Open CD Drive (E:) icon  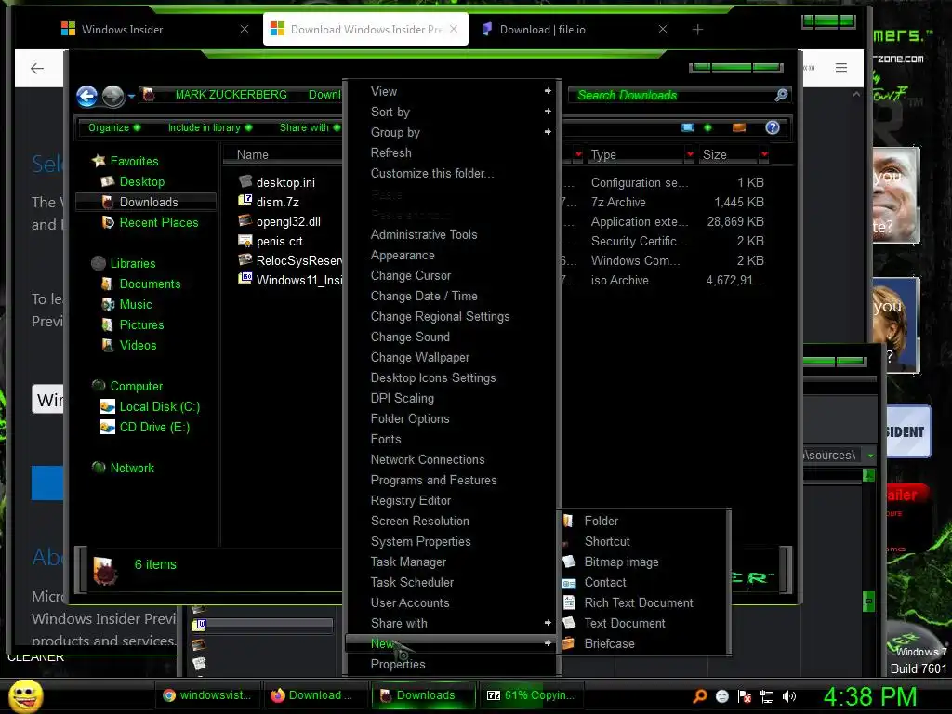pyautogui.click(x=108, y=428)
